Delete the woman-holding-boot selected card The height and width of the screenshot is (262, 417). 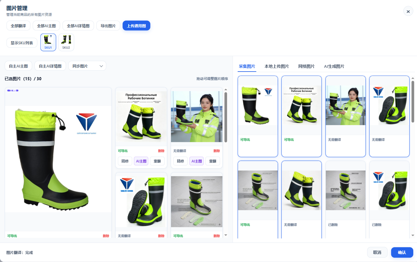(x=217, y=151)
